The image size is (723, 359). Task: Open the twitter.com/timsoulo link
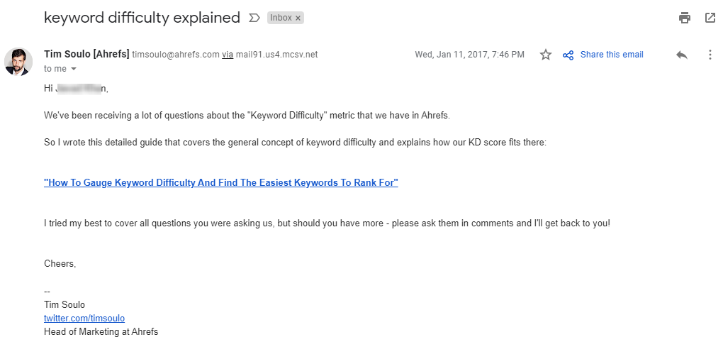(x=84, y=319)
